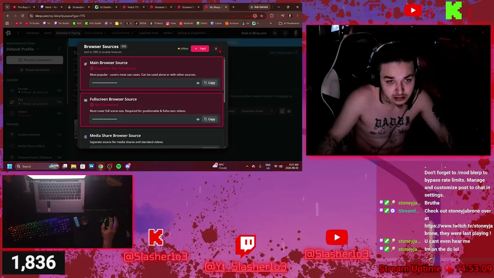Screen dimensions: 494x278
Task: Open the Apps grid in bookmarks bar
Action: 8,23
